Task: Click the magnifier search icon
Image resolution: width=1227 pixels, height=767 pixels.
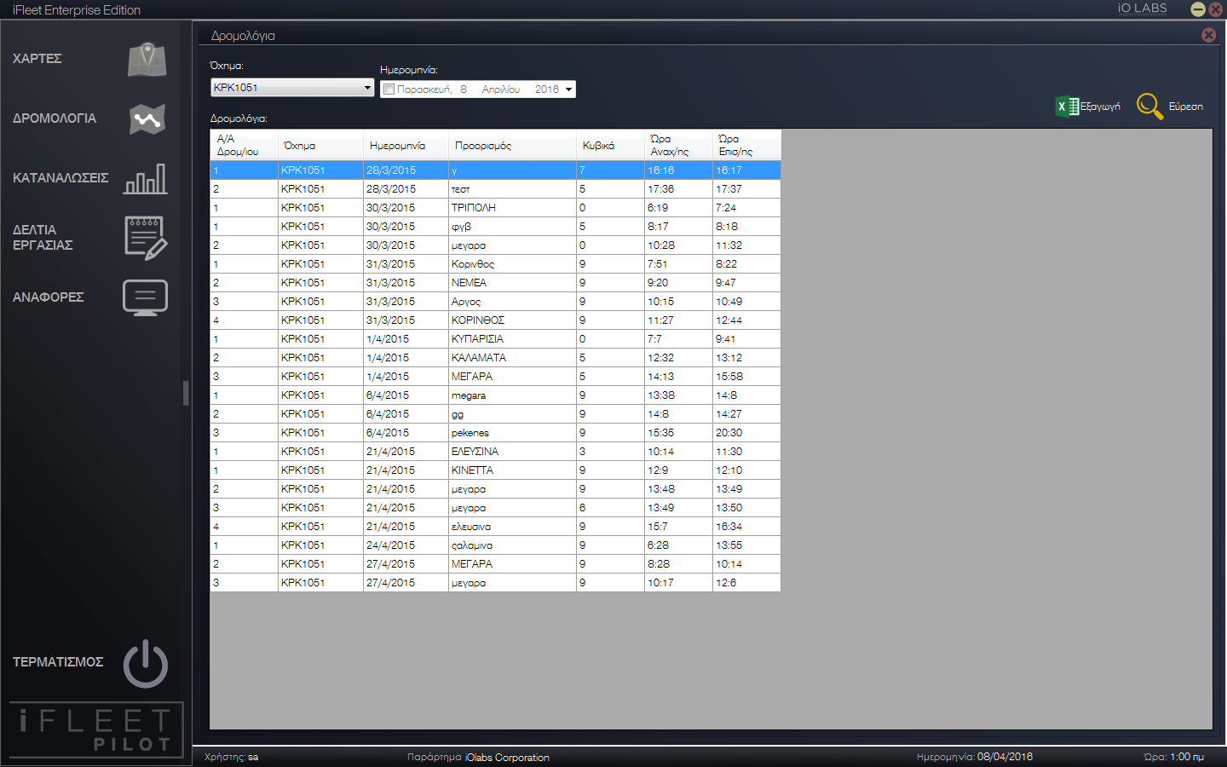Action: coord(1149,107)
